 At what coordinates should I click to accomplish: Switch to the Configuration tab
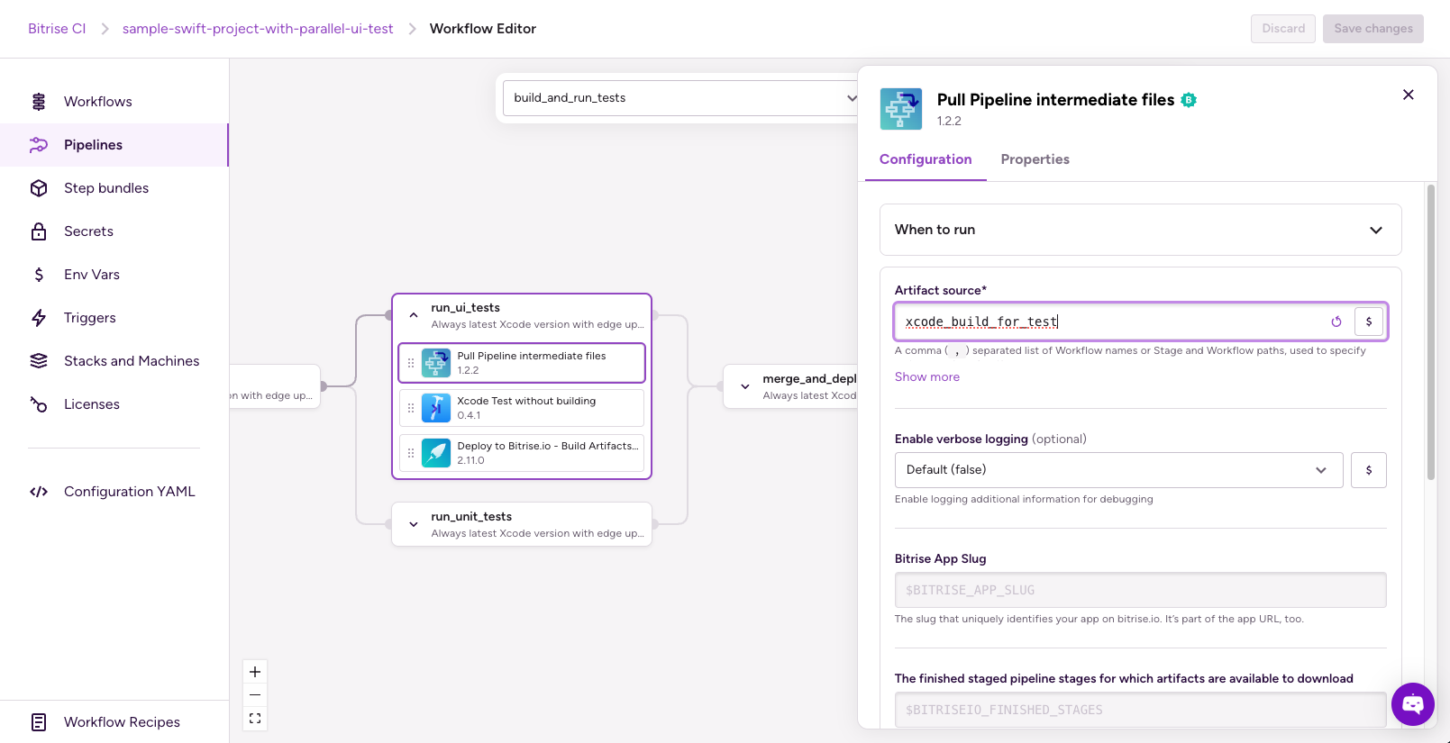926,159
